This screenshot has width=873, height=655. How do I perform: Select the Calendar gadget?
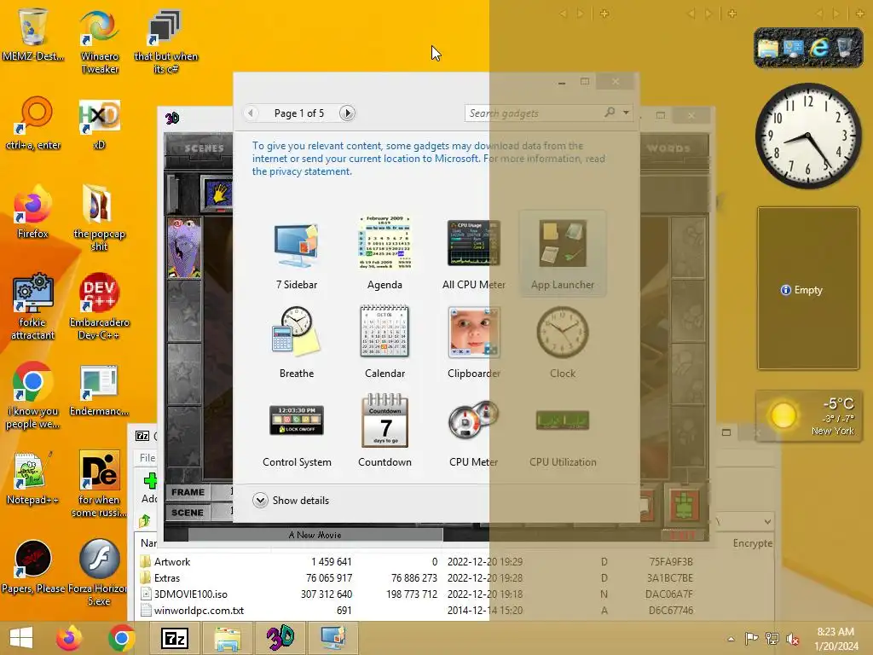point(384,342)
